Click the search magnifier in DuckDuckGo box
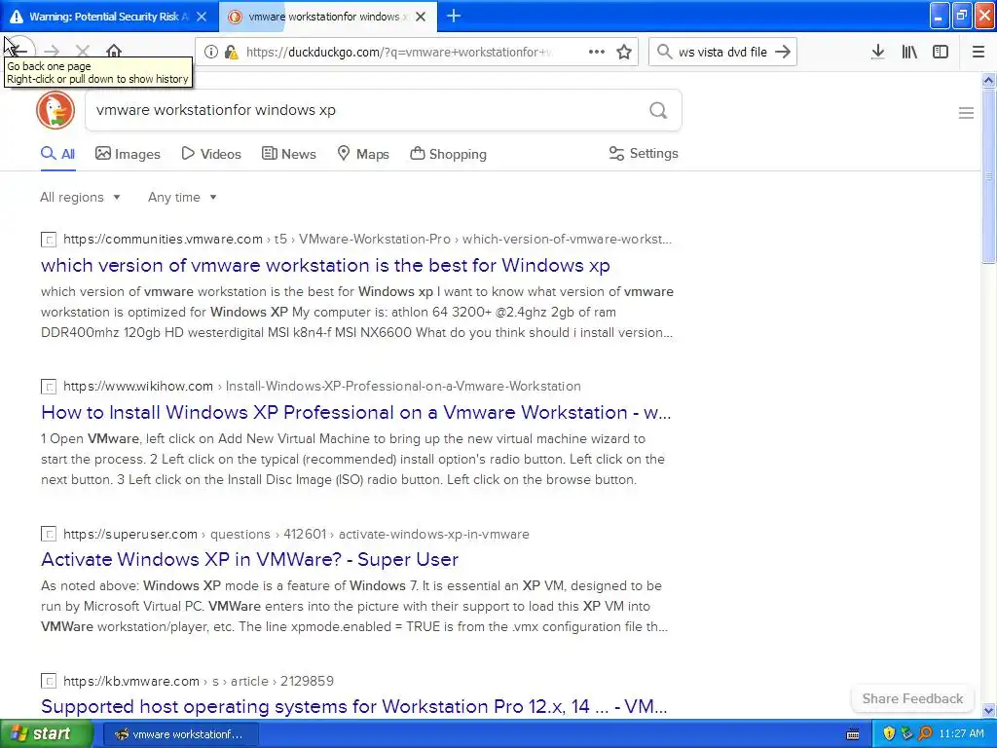997x748 pixels. [659, 111]
